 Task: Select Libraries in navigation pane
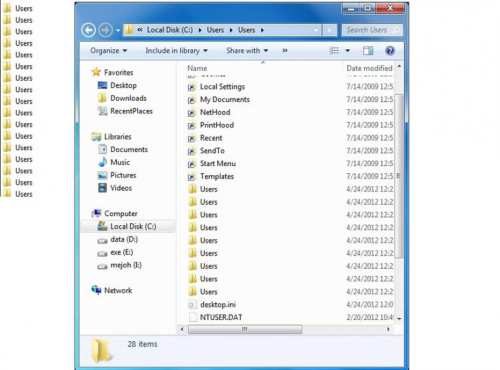117,137
